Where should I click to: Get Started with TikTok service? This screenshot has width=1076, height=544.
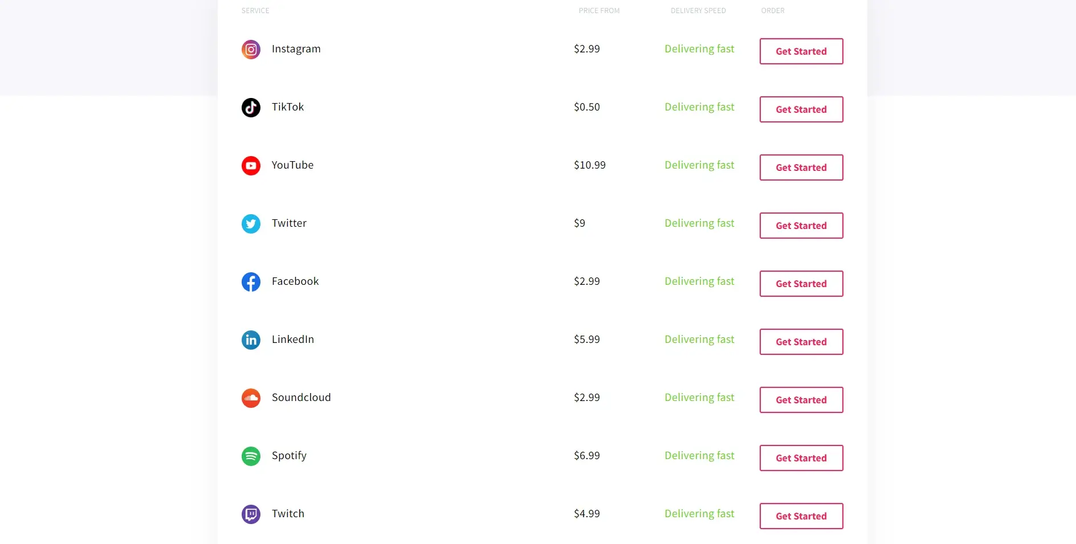pos(801,109)
